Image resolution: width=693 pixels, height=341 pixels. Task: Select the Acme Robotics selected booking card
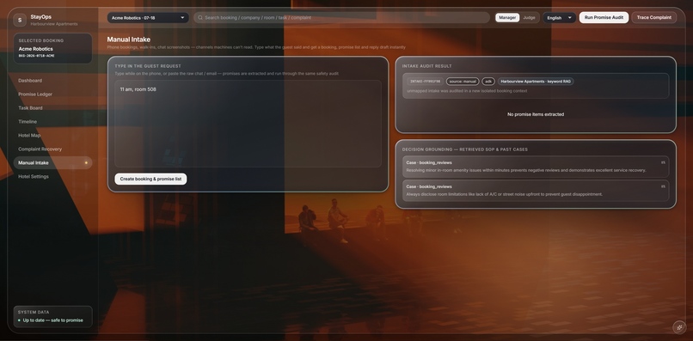click(52, 49)
